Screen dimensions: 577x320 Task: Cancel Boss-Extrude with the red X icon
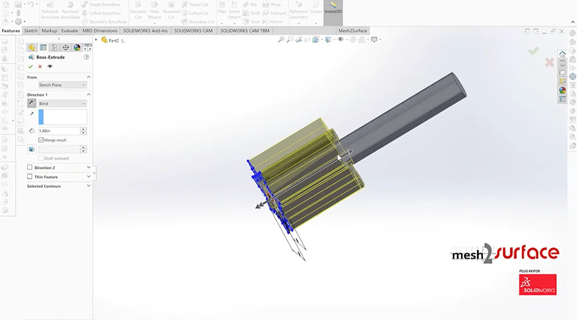point(40,66)
